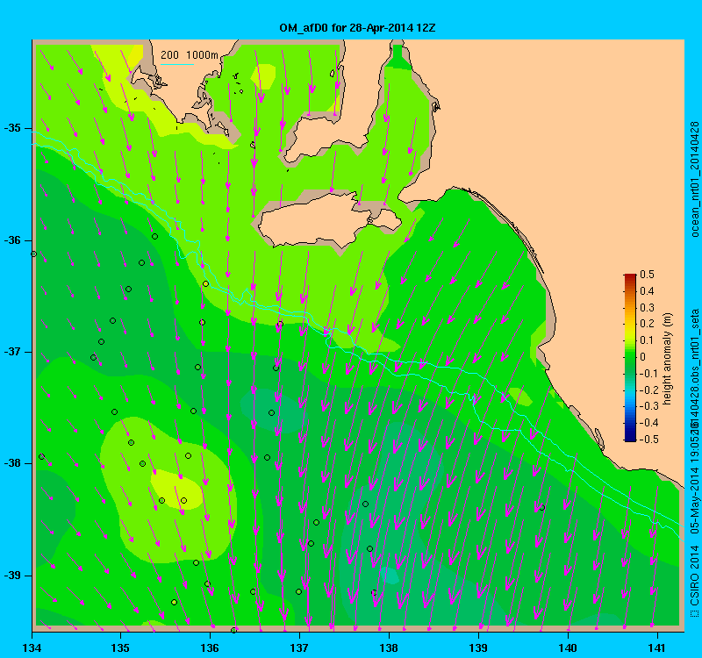The height and width of the screenshot is (658, 702).
Task: Click the 140 longitude axis label
Action: [x=568, y=647]
